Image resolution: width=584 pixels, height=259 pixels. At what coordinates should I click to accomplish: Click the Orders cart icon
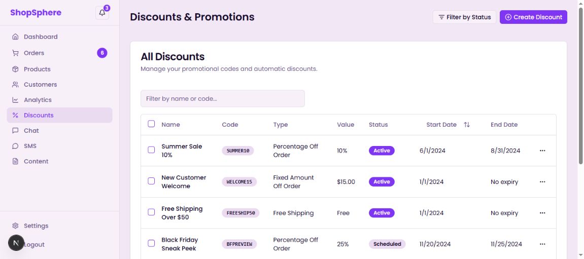tap(15, 53)
